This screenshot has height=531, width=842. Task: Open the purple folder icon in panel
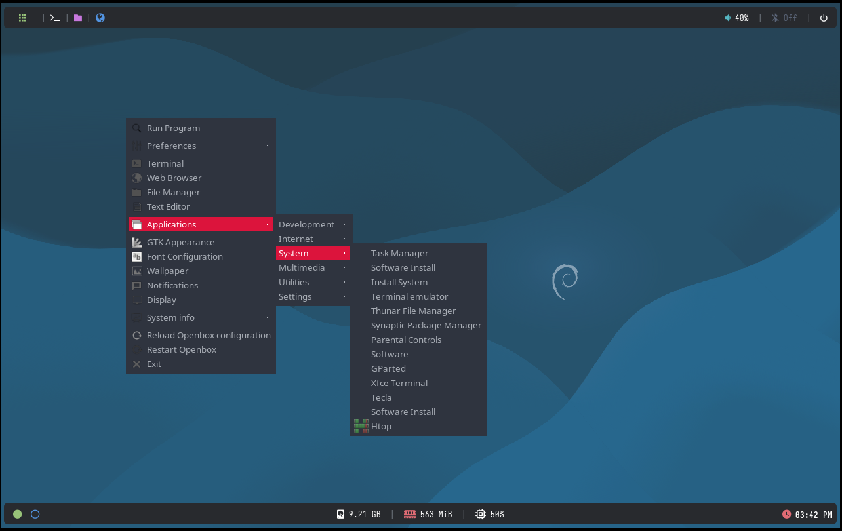[78, 18]
